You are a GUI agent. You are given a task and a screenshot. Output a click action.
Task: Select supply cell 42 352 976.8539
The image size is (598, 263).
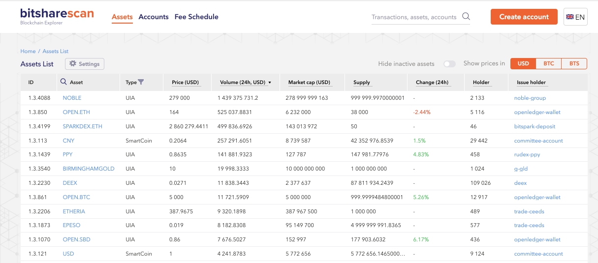pyautogui.click(x=372, y=141)
